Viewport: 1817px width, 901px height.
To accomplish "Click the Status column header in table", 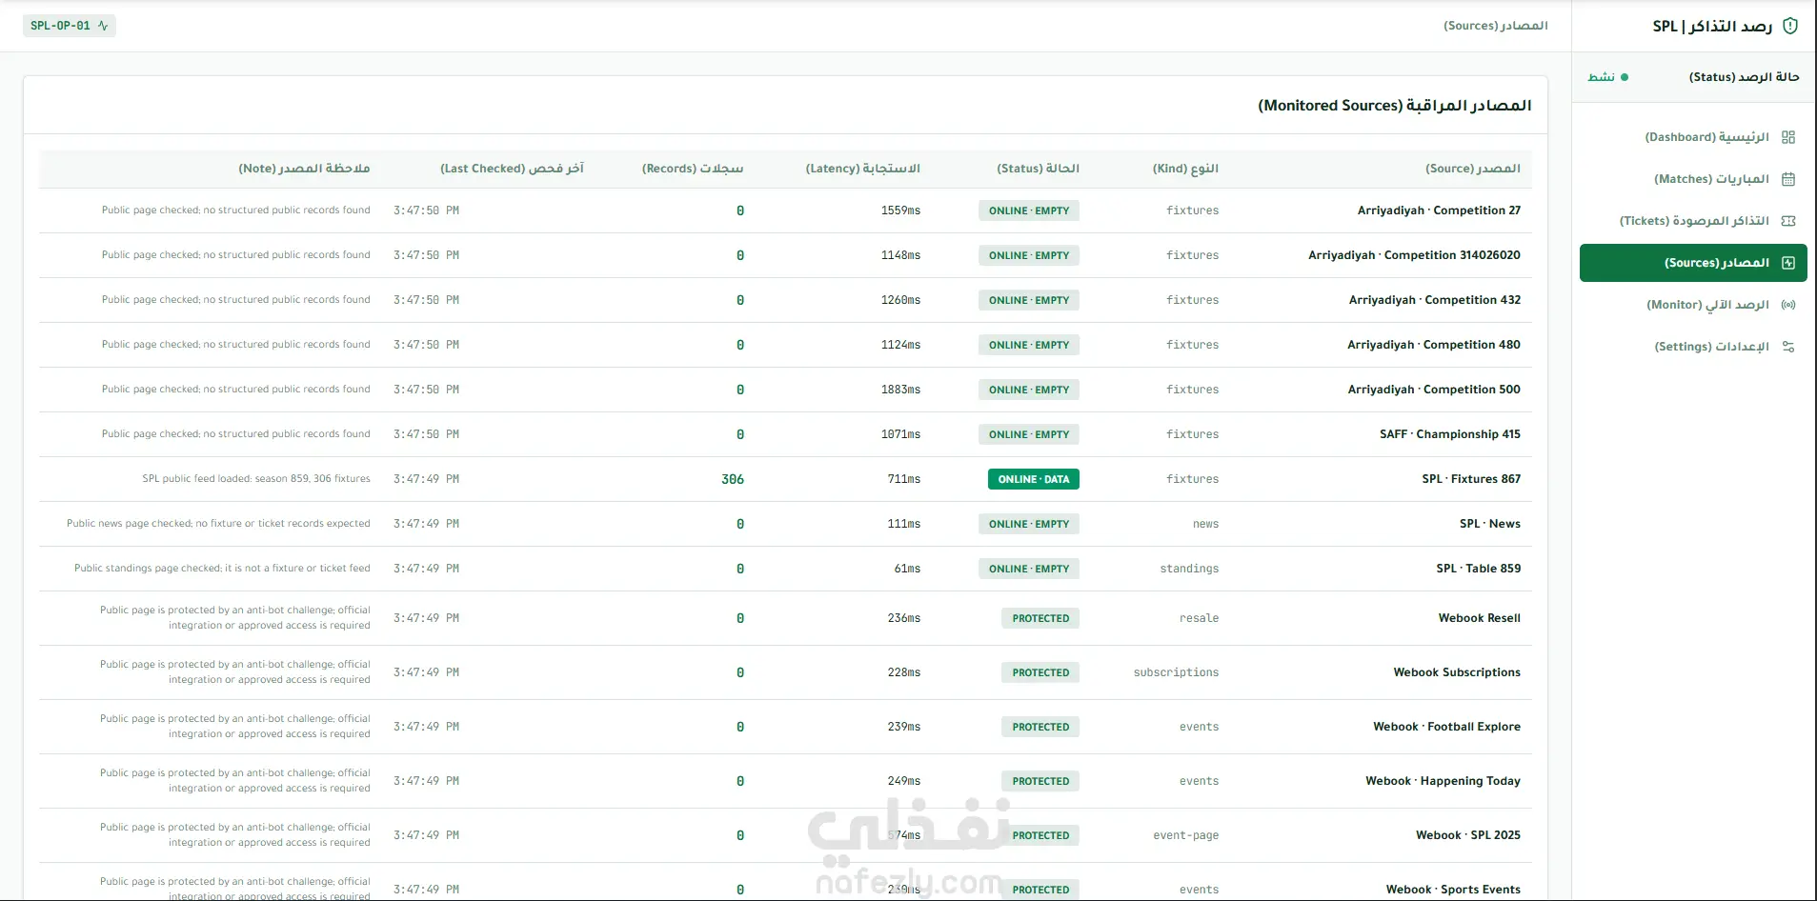I will pyautogui.click(x=1038, y=169).
